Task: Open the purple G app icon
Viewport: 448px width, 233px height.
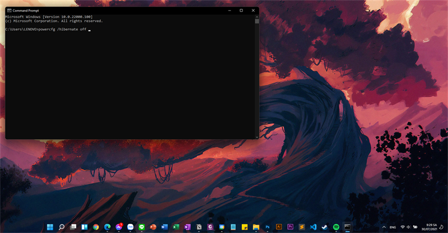Action: (x=211, y=227)
